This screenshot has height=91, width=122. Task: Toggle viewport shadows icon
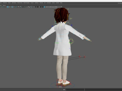point(16,7)
